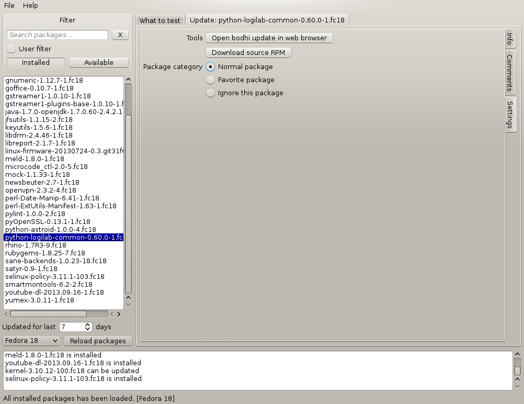Open the Fedora 18 release dropdown

tap(31, 341)
